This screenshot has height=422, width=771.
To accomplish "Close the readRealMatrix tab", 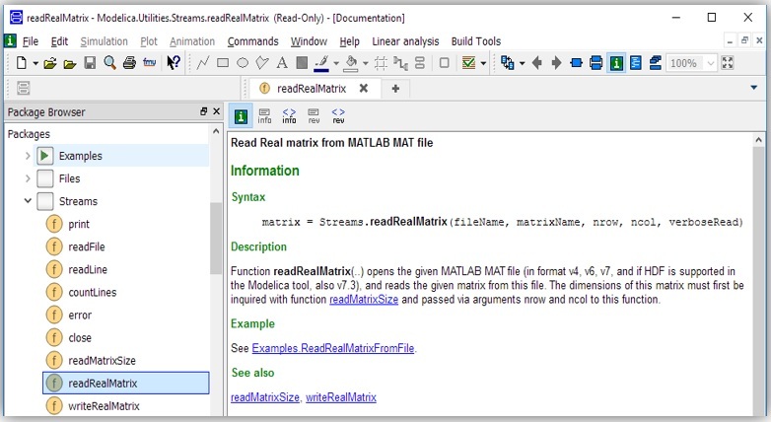I will point(364,88).
